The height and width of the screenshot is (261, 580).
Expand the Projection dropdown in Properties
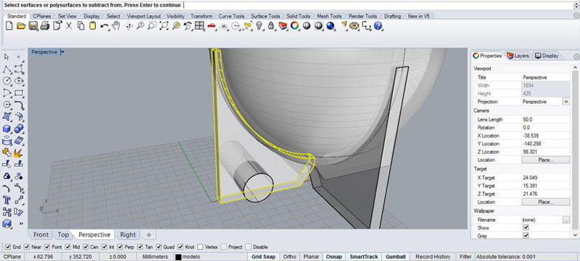565,101
